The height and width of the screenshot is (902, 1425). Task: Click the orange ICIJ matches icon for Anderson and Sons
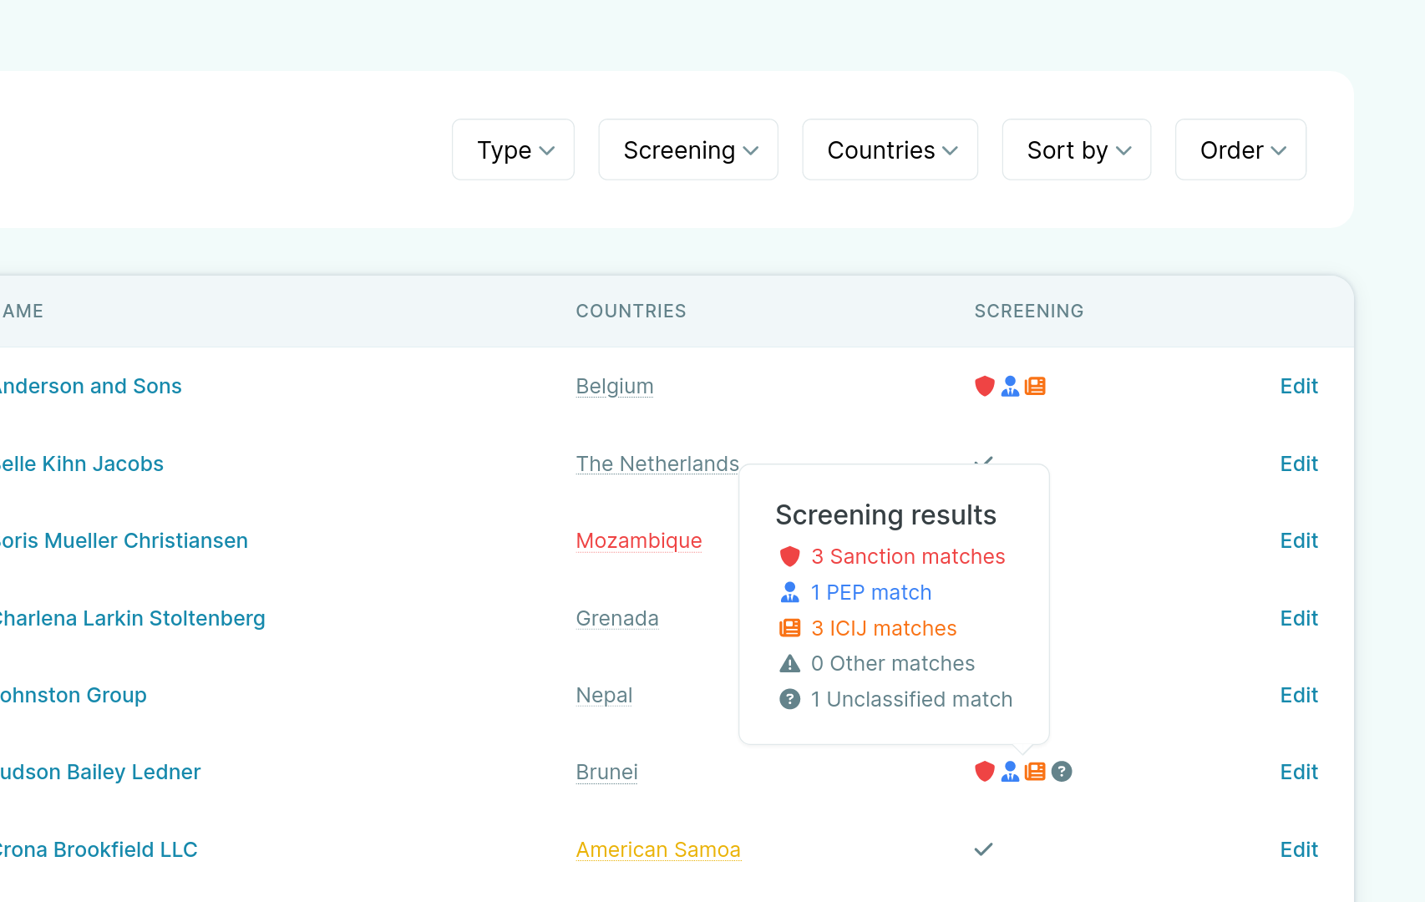pos(1035,386)
